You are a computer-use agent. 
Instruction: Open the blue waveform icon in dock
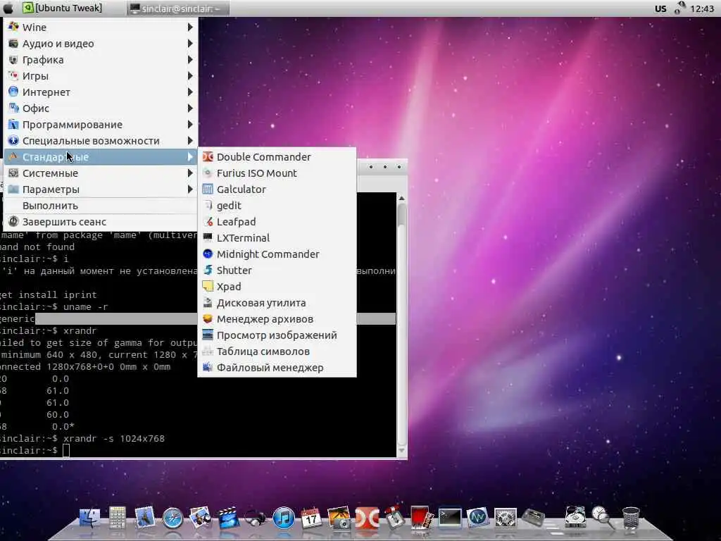pyautogui.click(x=477, y=518)
